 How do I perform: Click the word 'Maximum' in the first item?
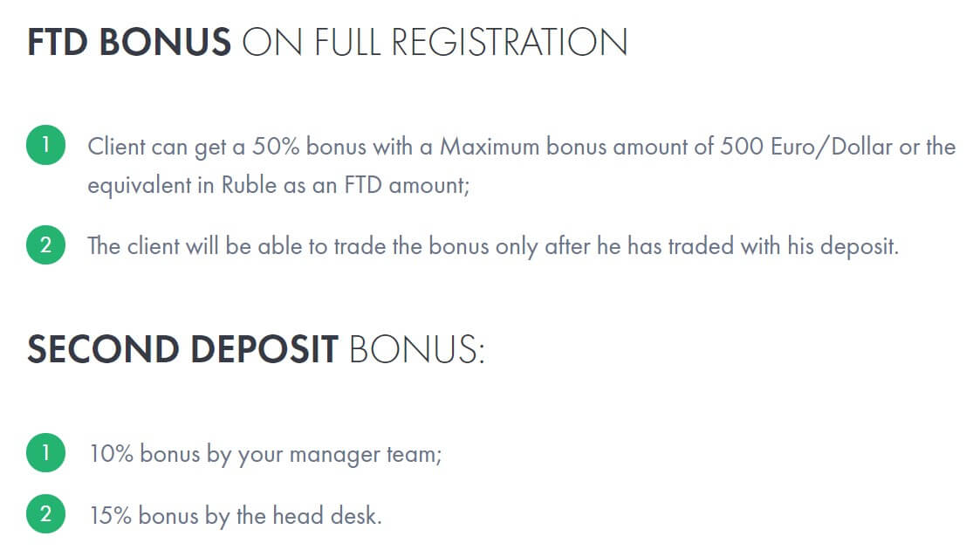(x=490, y=147)
